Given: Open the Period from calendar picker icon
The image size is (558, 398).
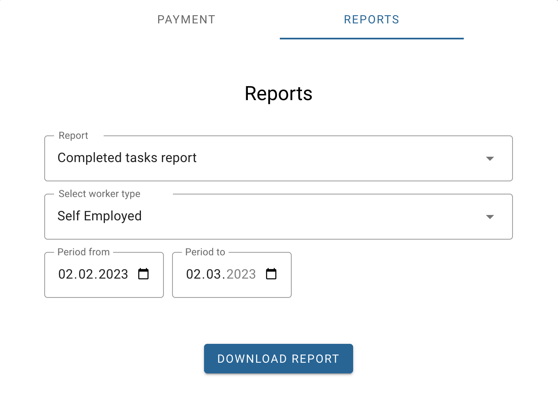Looking at the screenshot, I should coord(143,274).
